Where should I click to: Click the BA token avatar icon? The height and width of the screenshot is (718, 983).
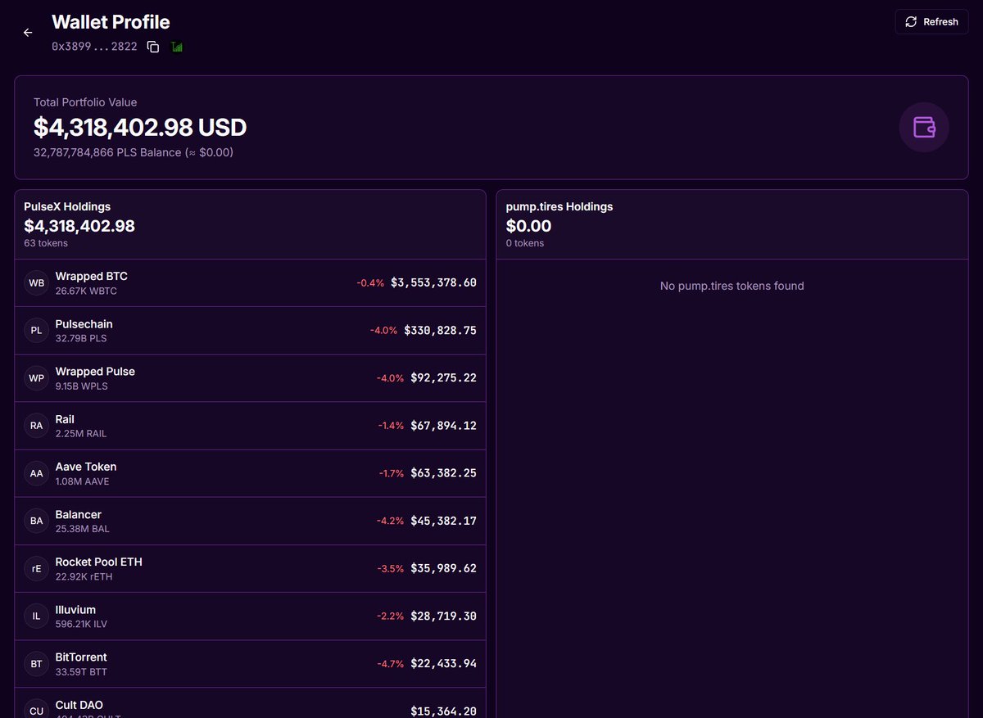click(x=36, y=521)
